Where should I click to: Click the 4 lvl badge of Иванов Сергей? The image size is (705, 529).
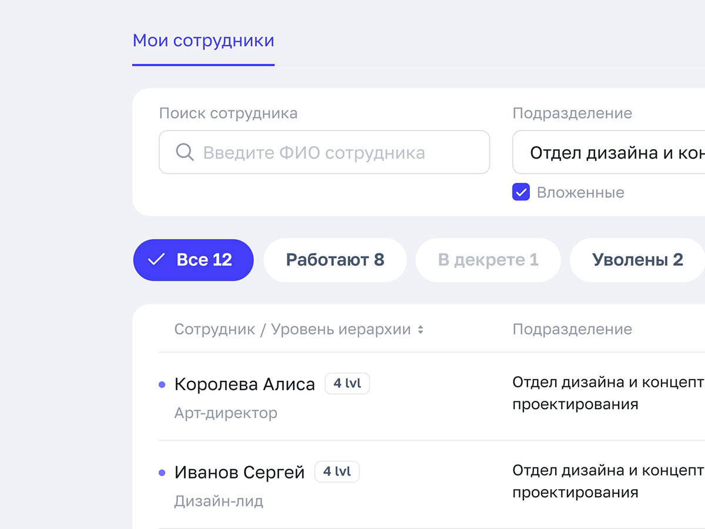tap(337, 471)
